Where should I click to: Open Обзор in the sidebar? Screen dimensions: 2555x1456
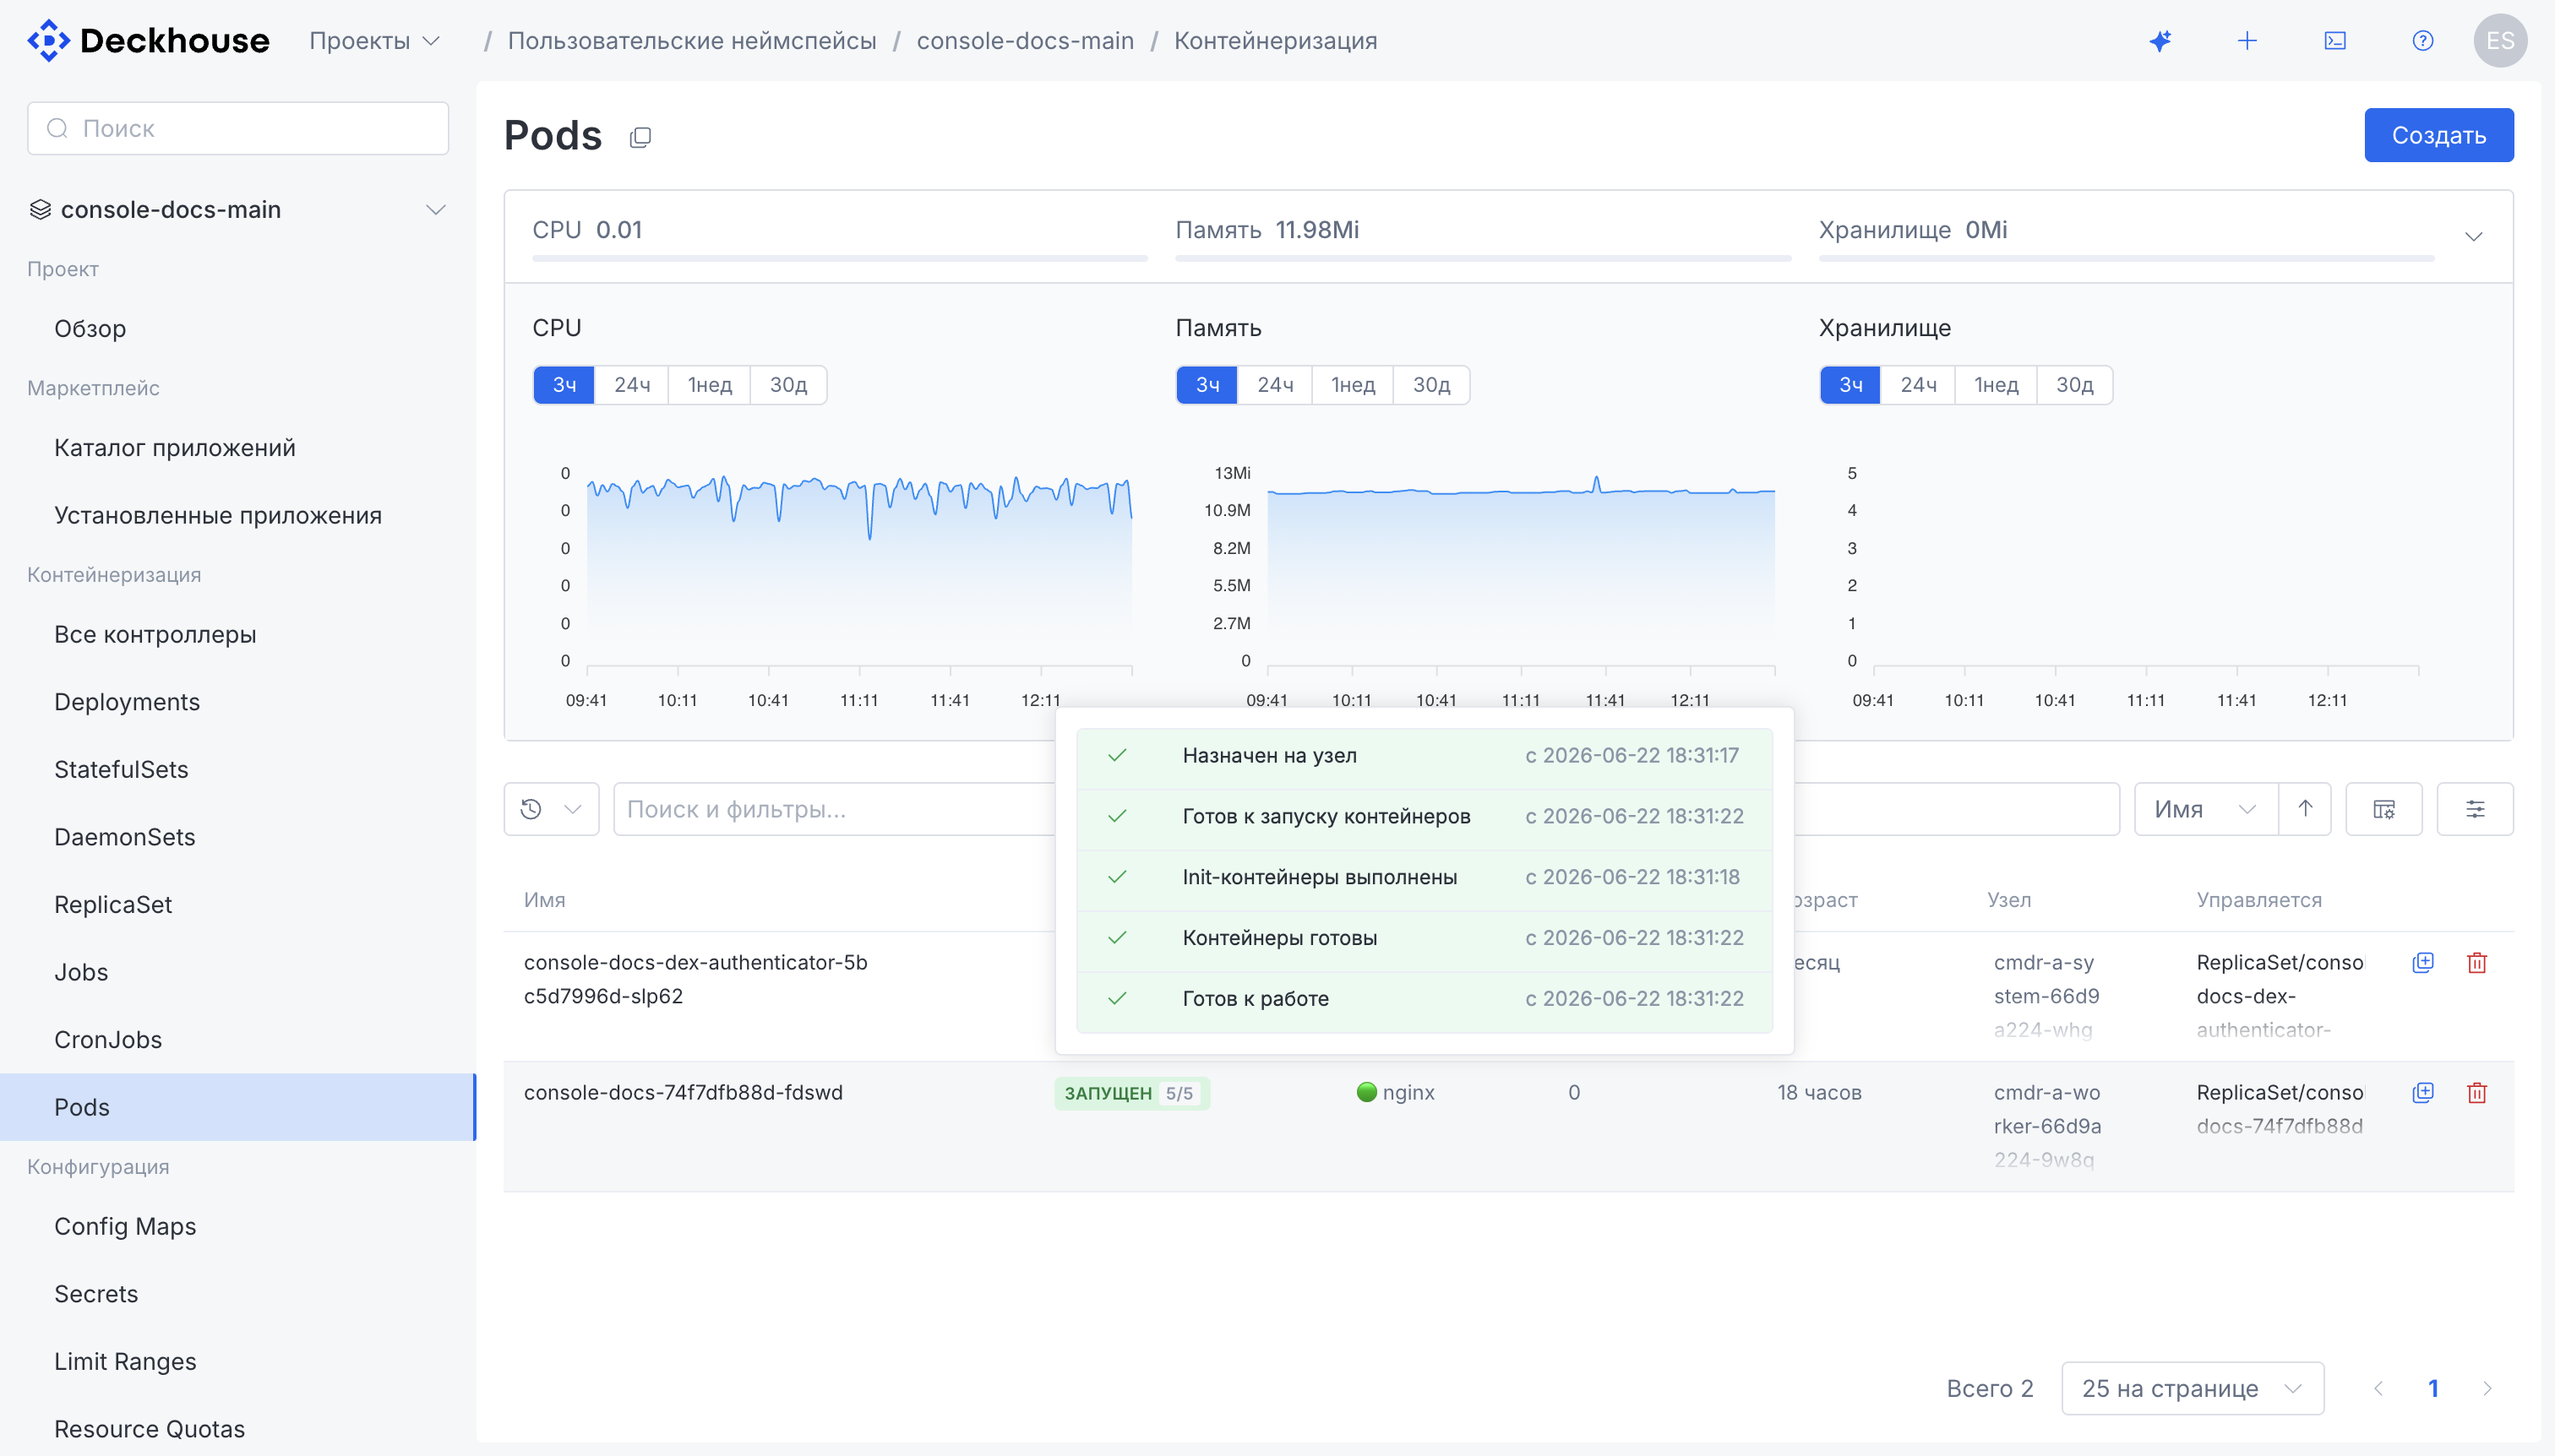click(90, 328)
